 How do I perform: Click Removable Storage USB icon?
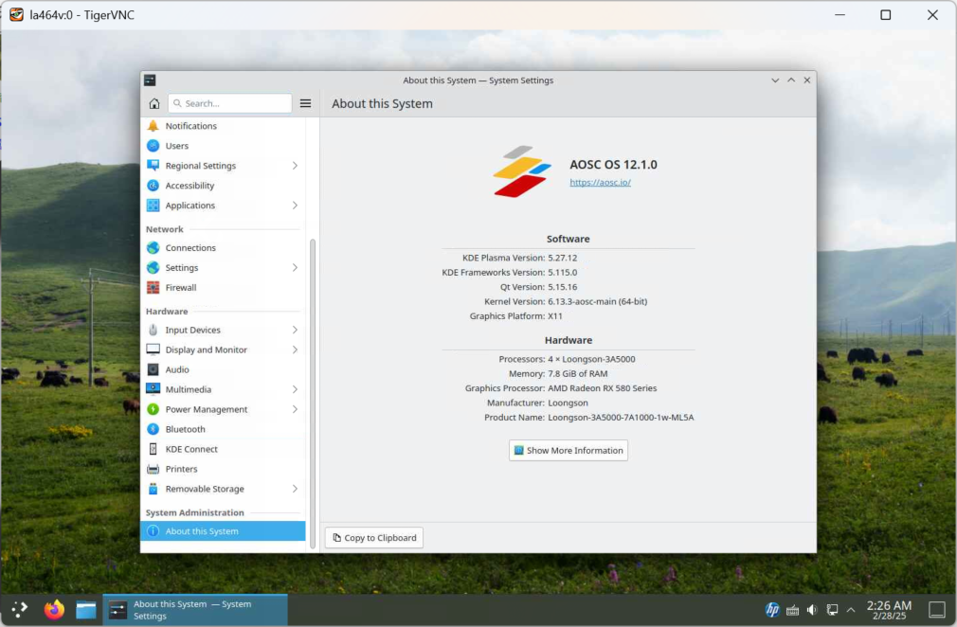[153, 489]
